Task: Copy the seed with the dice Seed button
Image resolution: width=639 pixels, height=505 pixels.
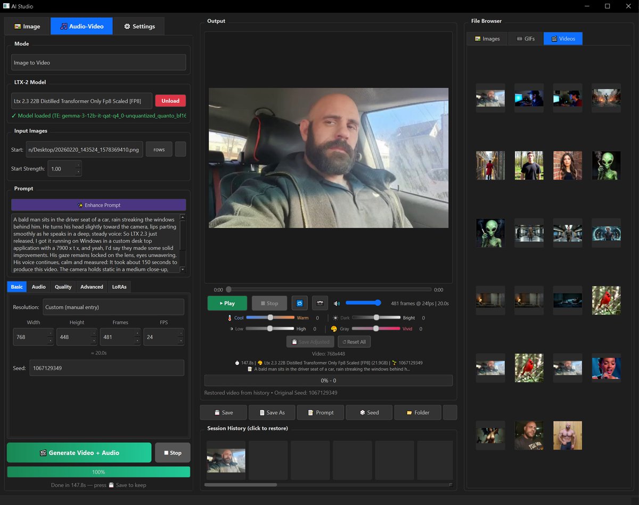Action: pos(369,412)
